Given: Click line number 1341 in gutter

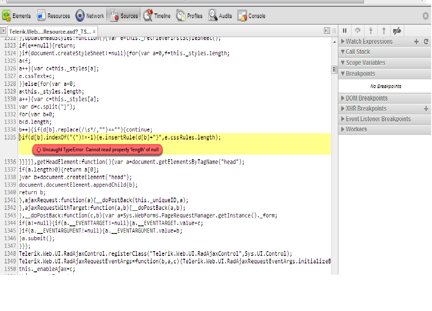Looking at the screenshot, I should point(10,200).
